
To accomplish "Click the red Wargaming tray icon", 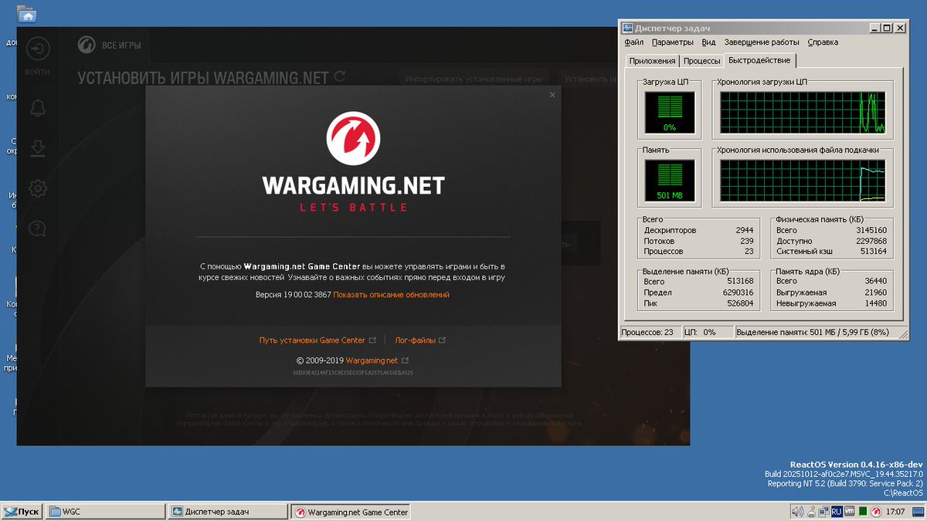I will point(876,511).
